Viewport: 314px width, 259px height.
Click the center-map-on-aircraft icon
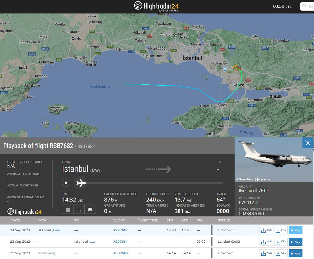[x=68, y=210]
